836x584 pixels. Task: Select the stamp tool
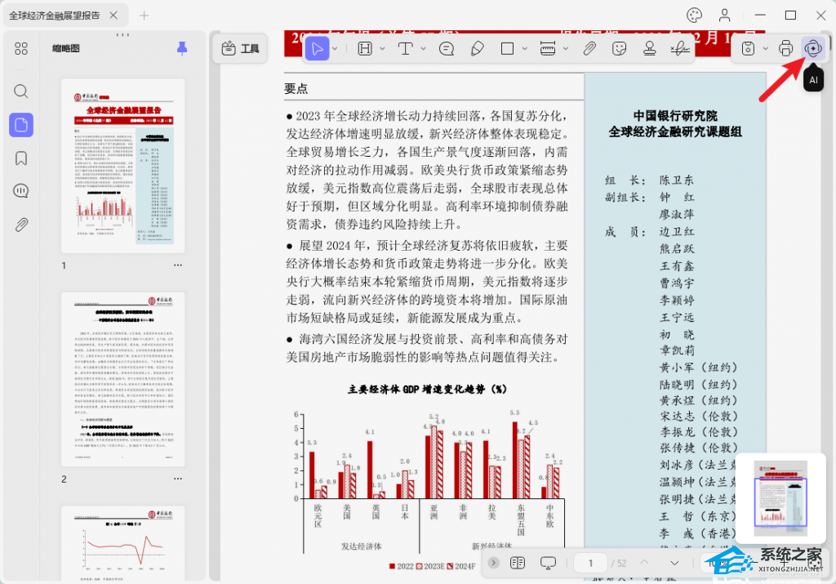649,49
